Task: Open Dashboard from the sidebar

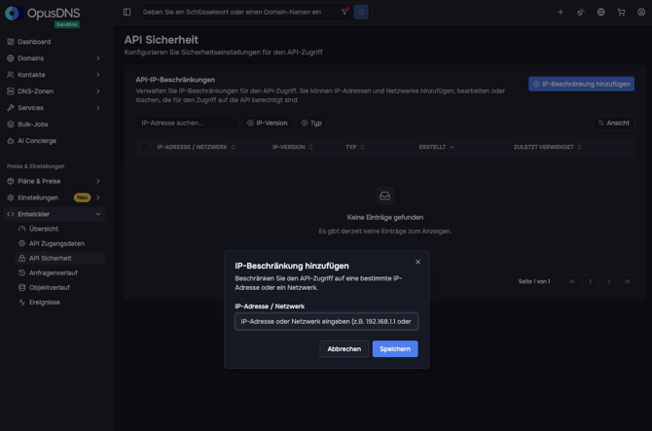Action: [x=54, y=42]
